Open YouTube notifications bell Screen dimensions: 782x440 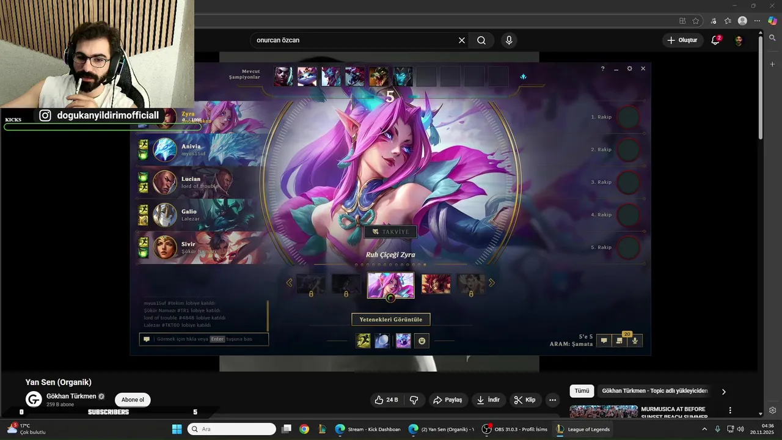(x=715, y=40)
